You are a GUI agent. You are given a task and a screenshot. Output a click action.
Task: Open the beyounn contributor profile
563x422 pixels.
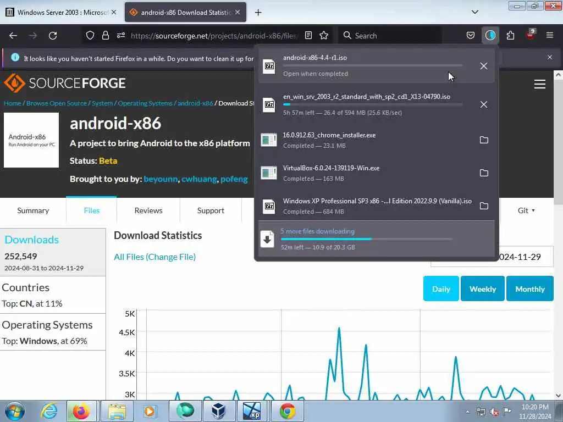(x=161, y=179)
